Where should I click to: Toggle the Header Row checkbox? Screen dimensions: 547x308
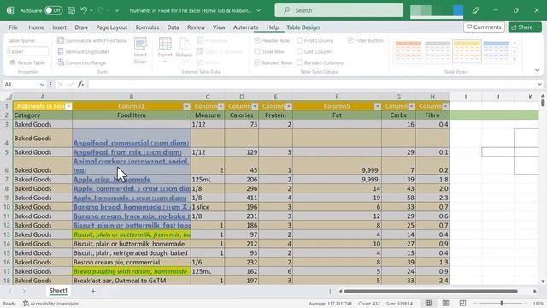coord(257,40)
